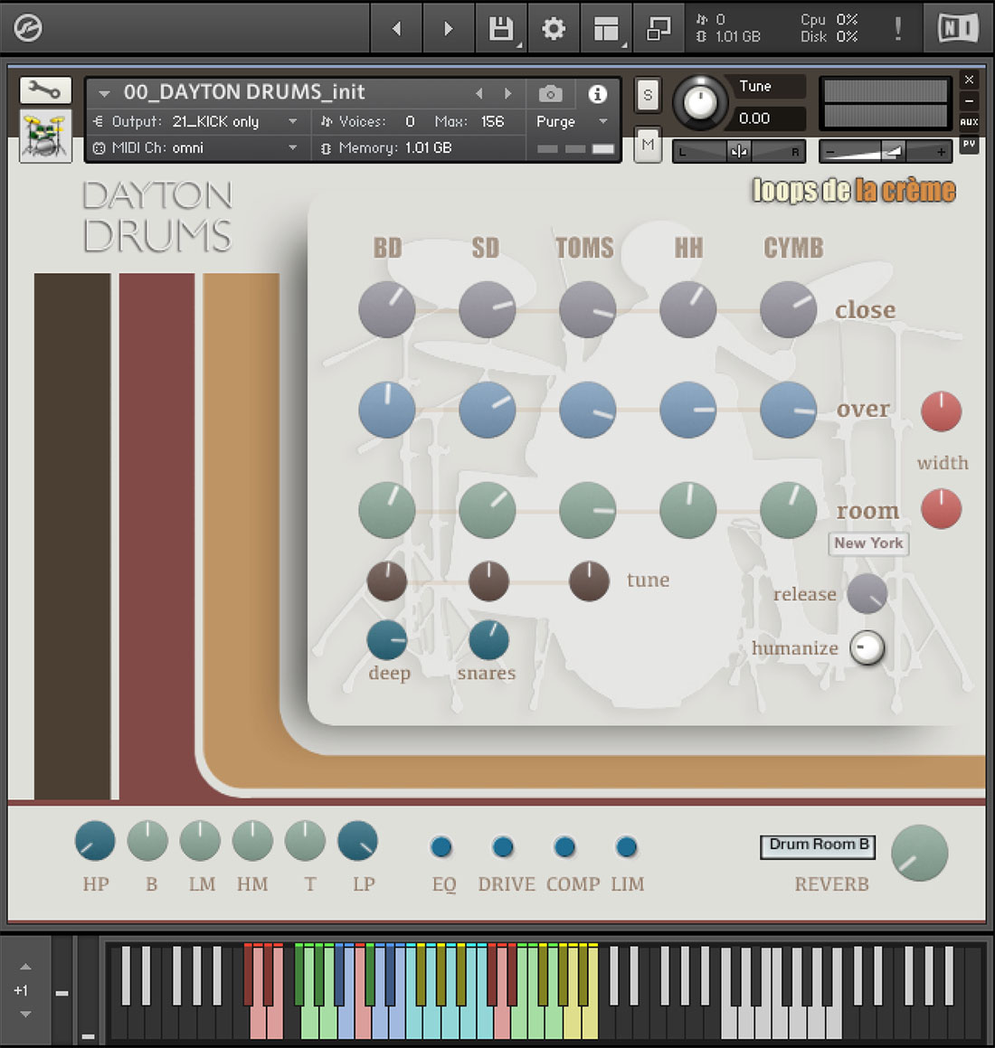Mute the instrument with M button

point(648,145)
